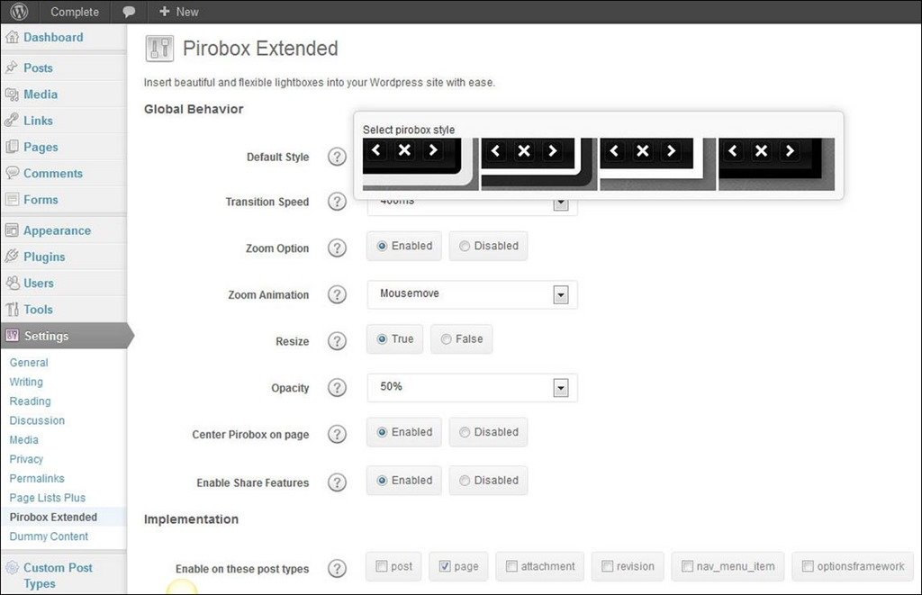Image resolution: width=922 pixels, height=595 pixels.
Task: Check the nav_menu_item checkbox
Action: 687,566
